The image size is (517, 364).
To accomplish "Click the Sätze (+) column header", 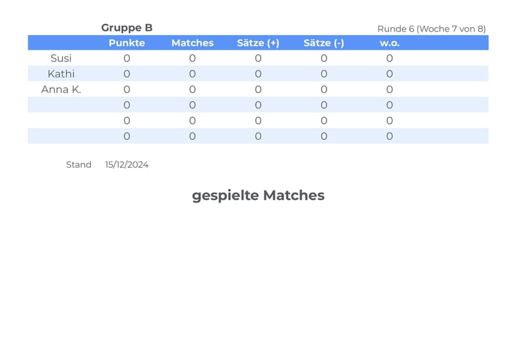I will [x=258, y=43].
